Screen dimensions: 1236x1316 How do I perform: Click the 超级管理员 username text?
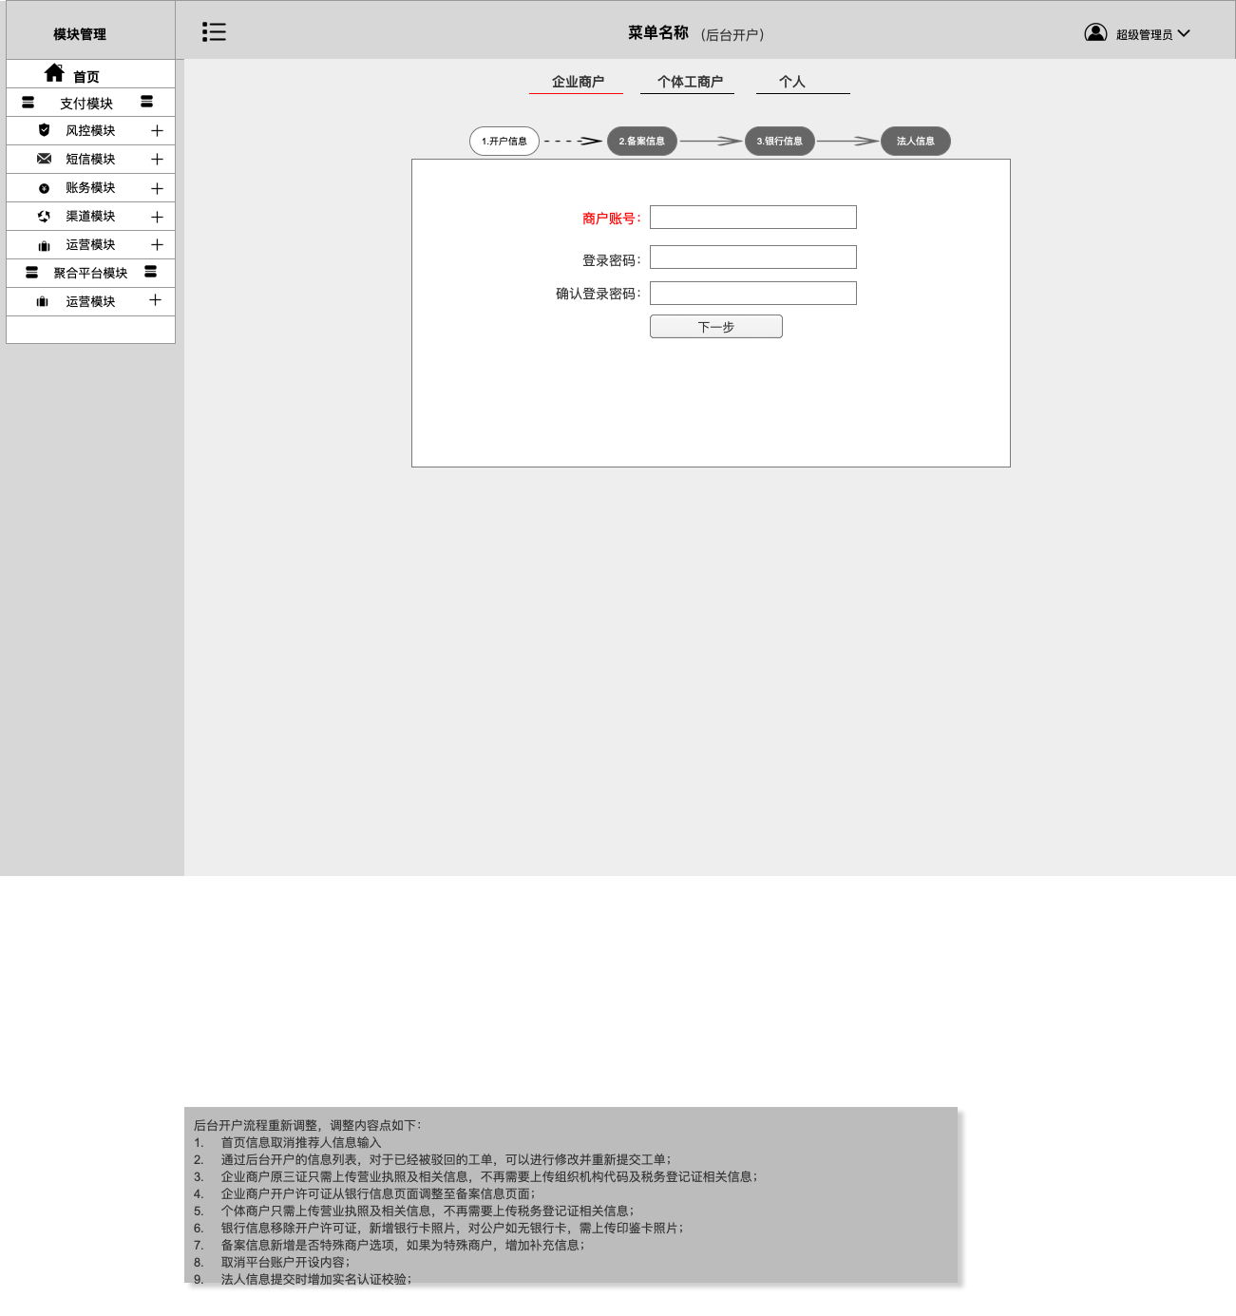click(x=1144, y=34)
